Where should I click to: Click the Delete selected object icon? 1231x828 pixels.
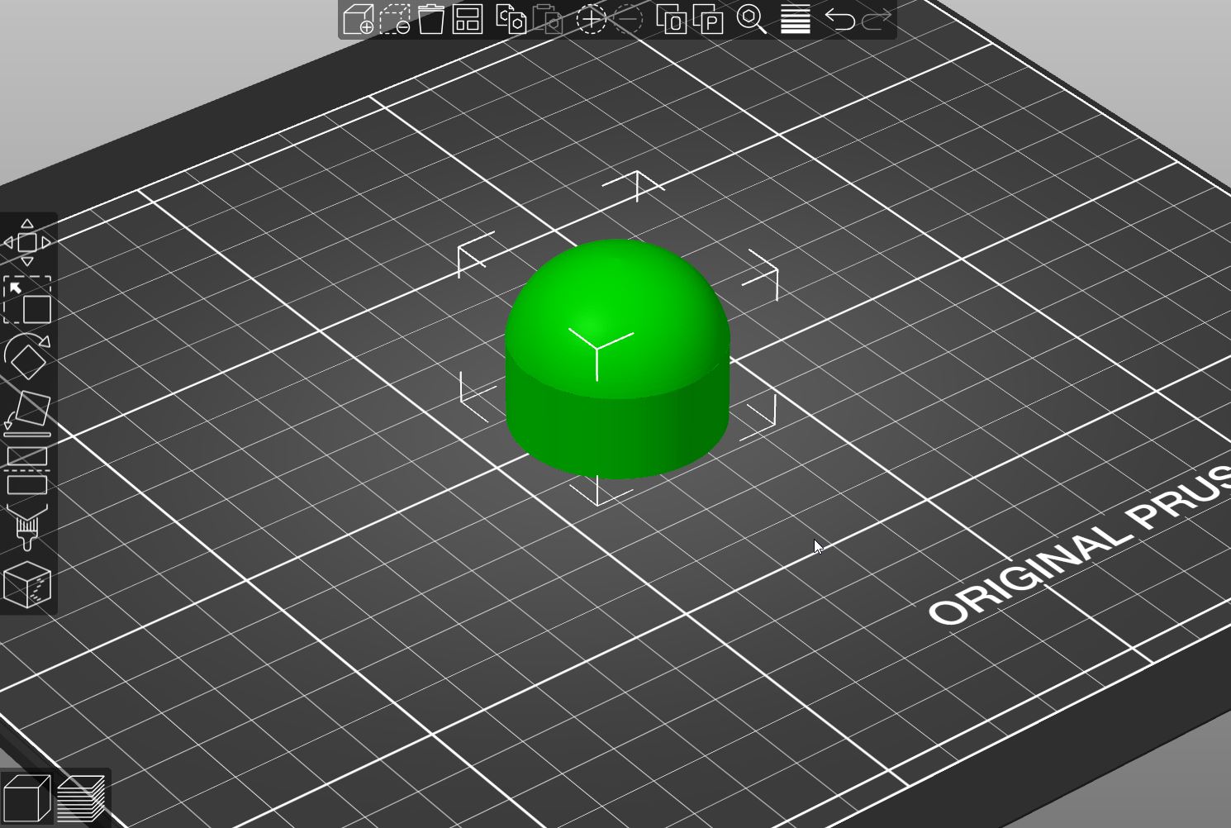click(x=395, y=19)
